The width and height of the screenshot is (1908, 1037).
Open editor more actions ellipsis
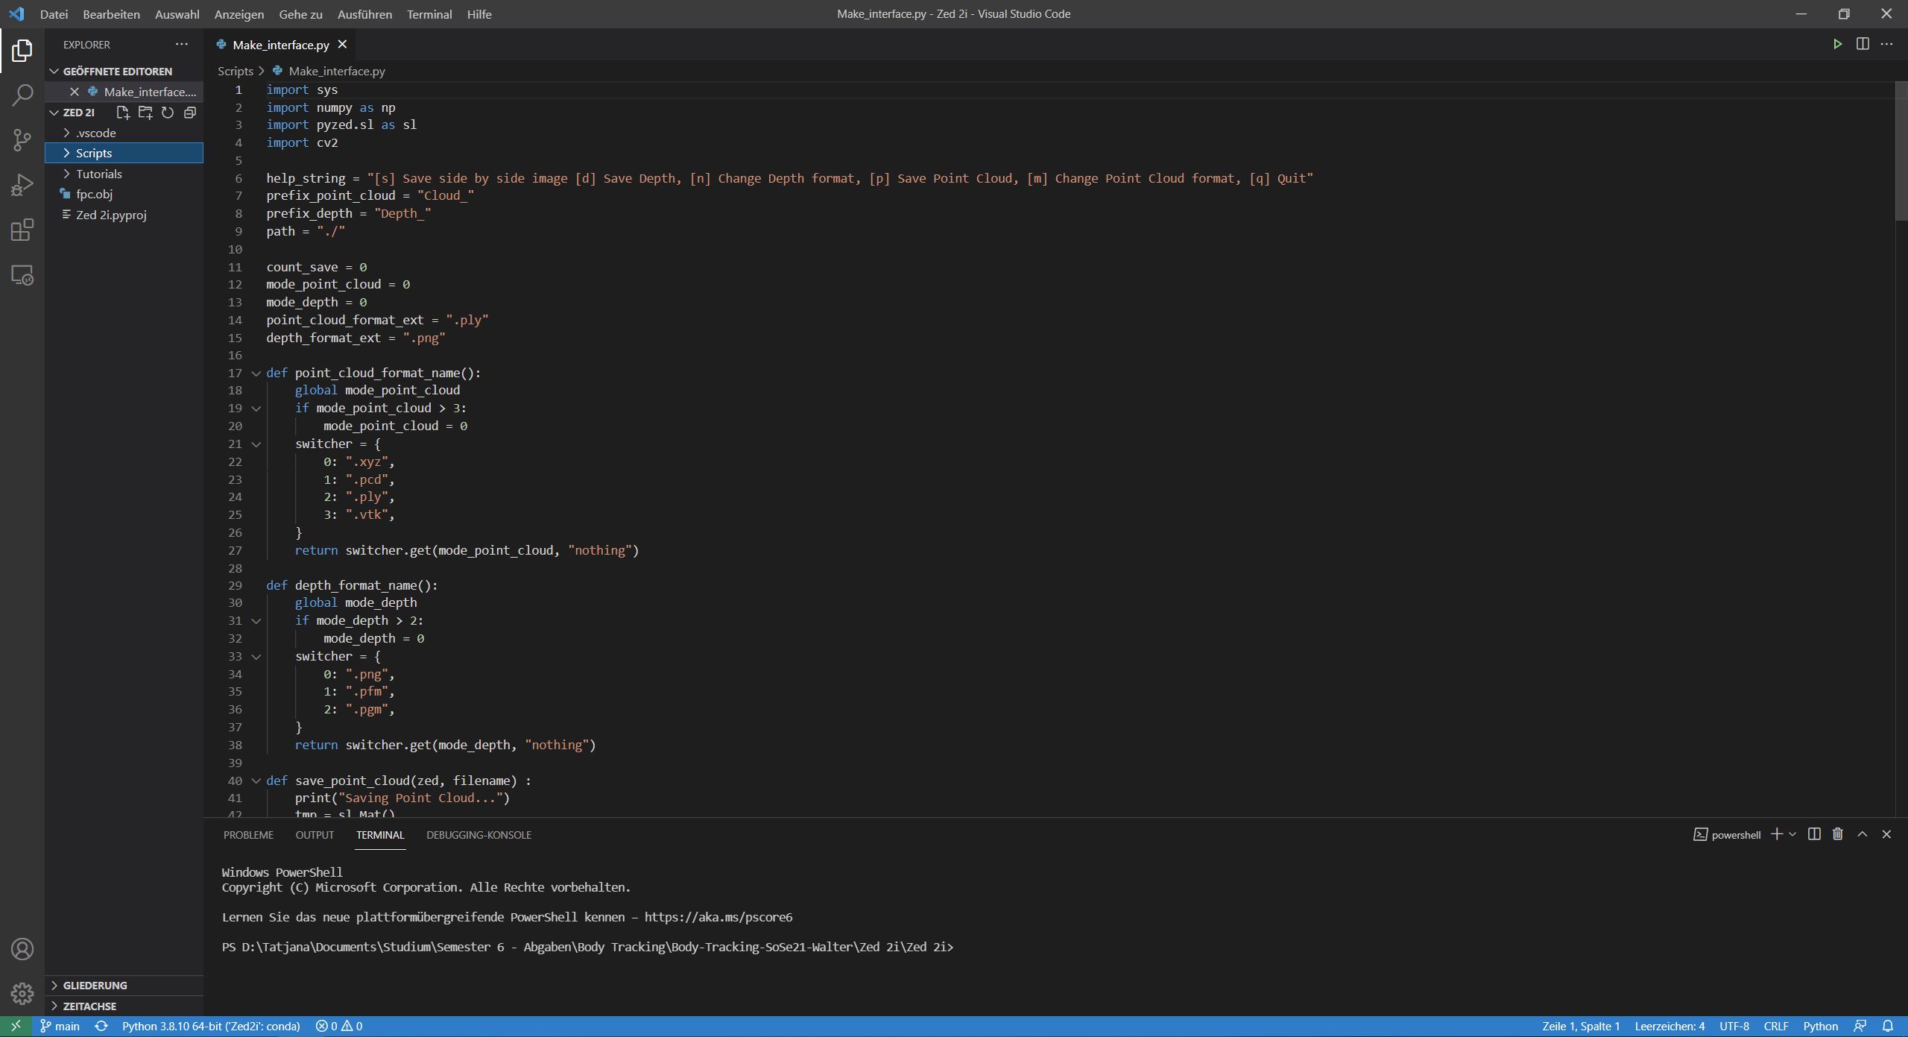1887,44
